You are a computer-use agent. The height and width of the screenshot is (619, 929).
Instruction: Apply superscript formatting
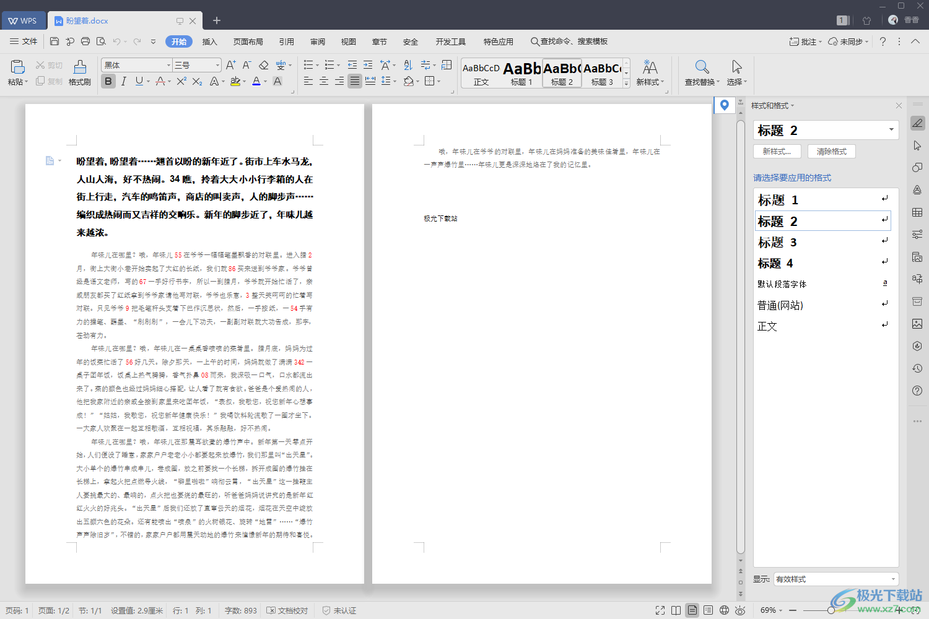(x=181, y=81)
